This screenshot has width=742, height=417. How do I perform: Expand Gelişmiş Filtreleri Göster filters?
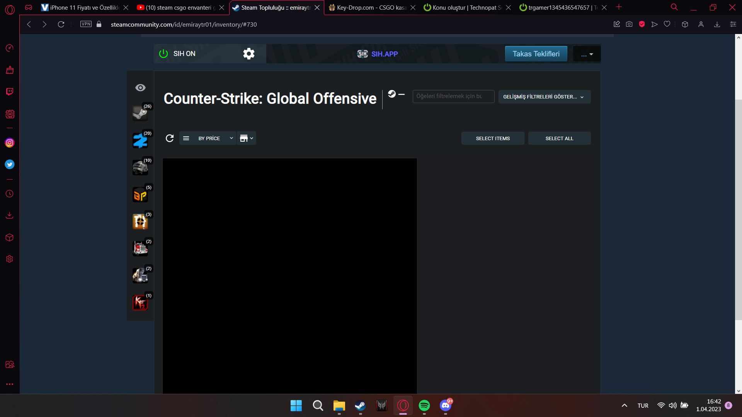coord(544,97)
